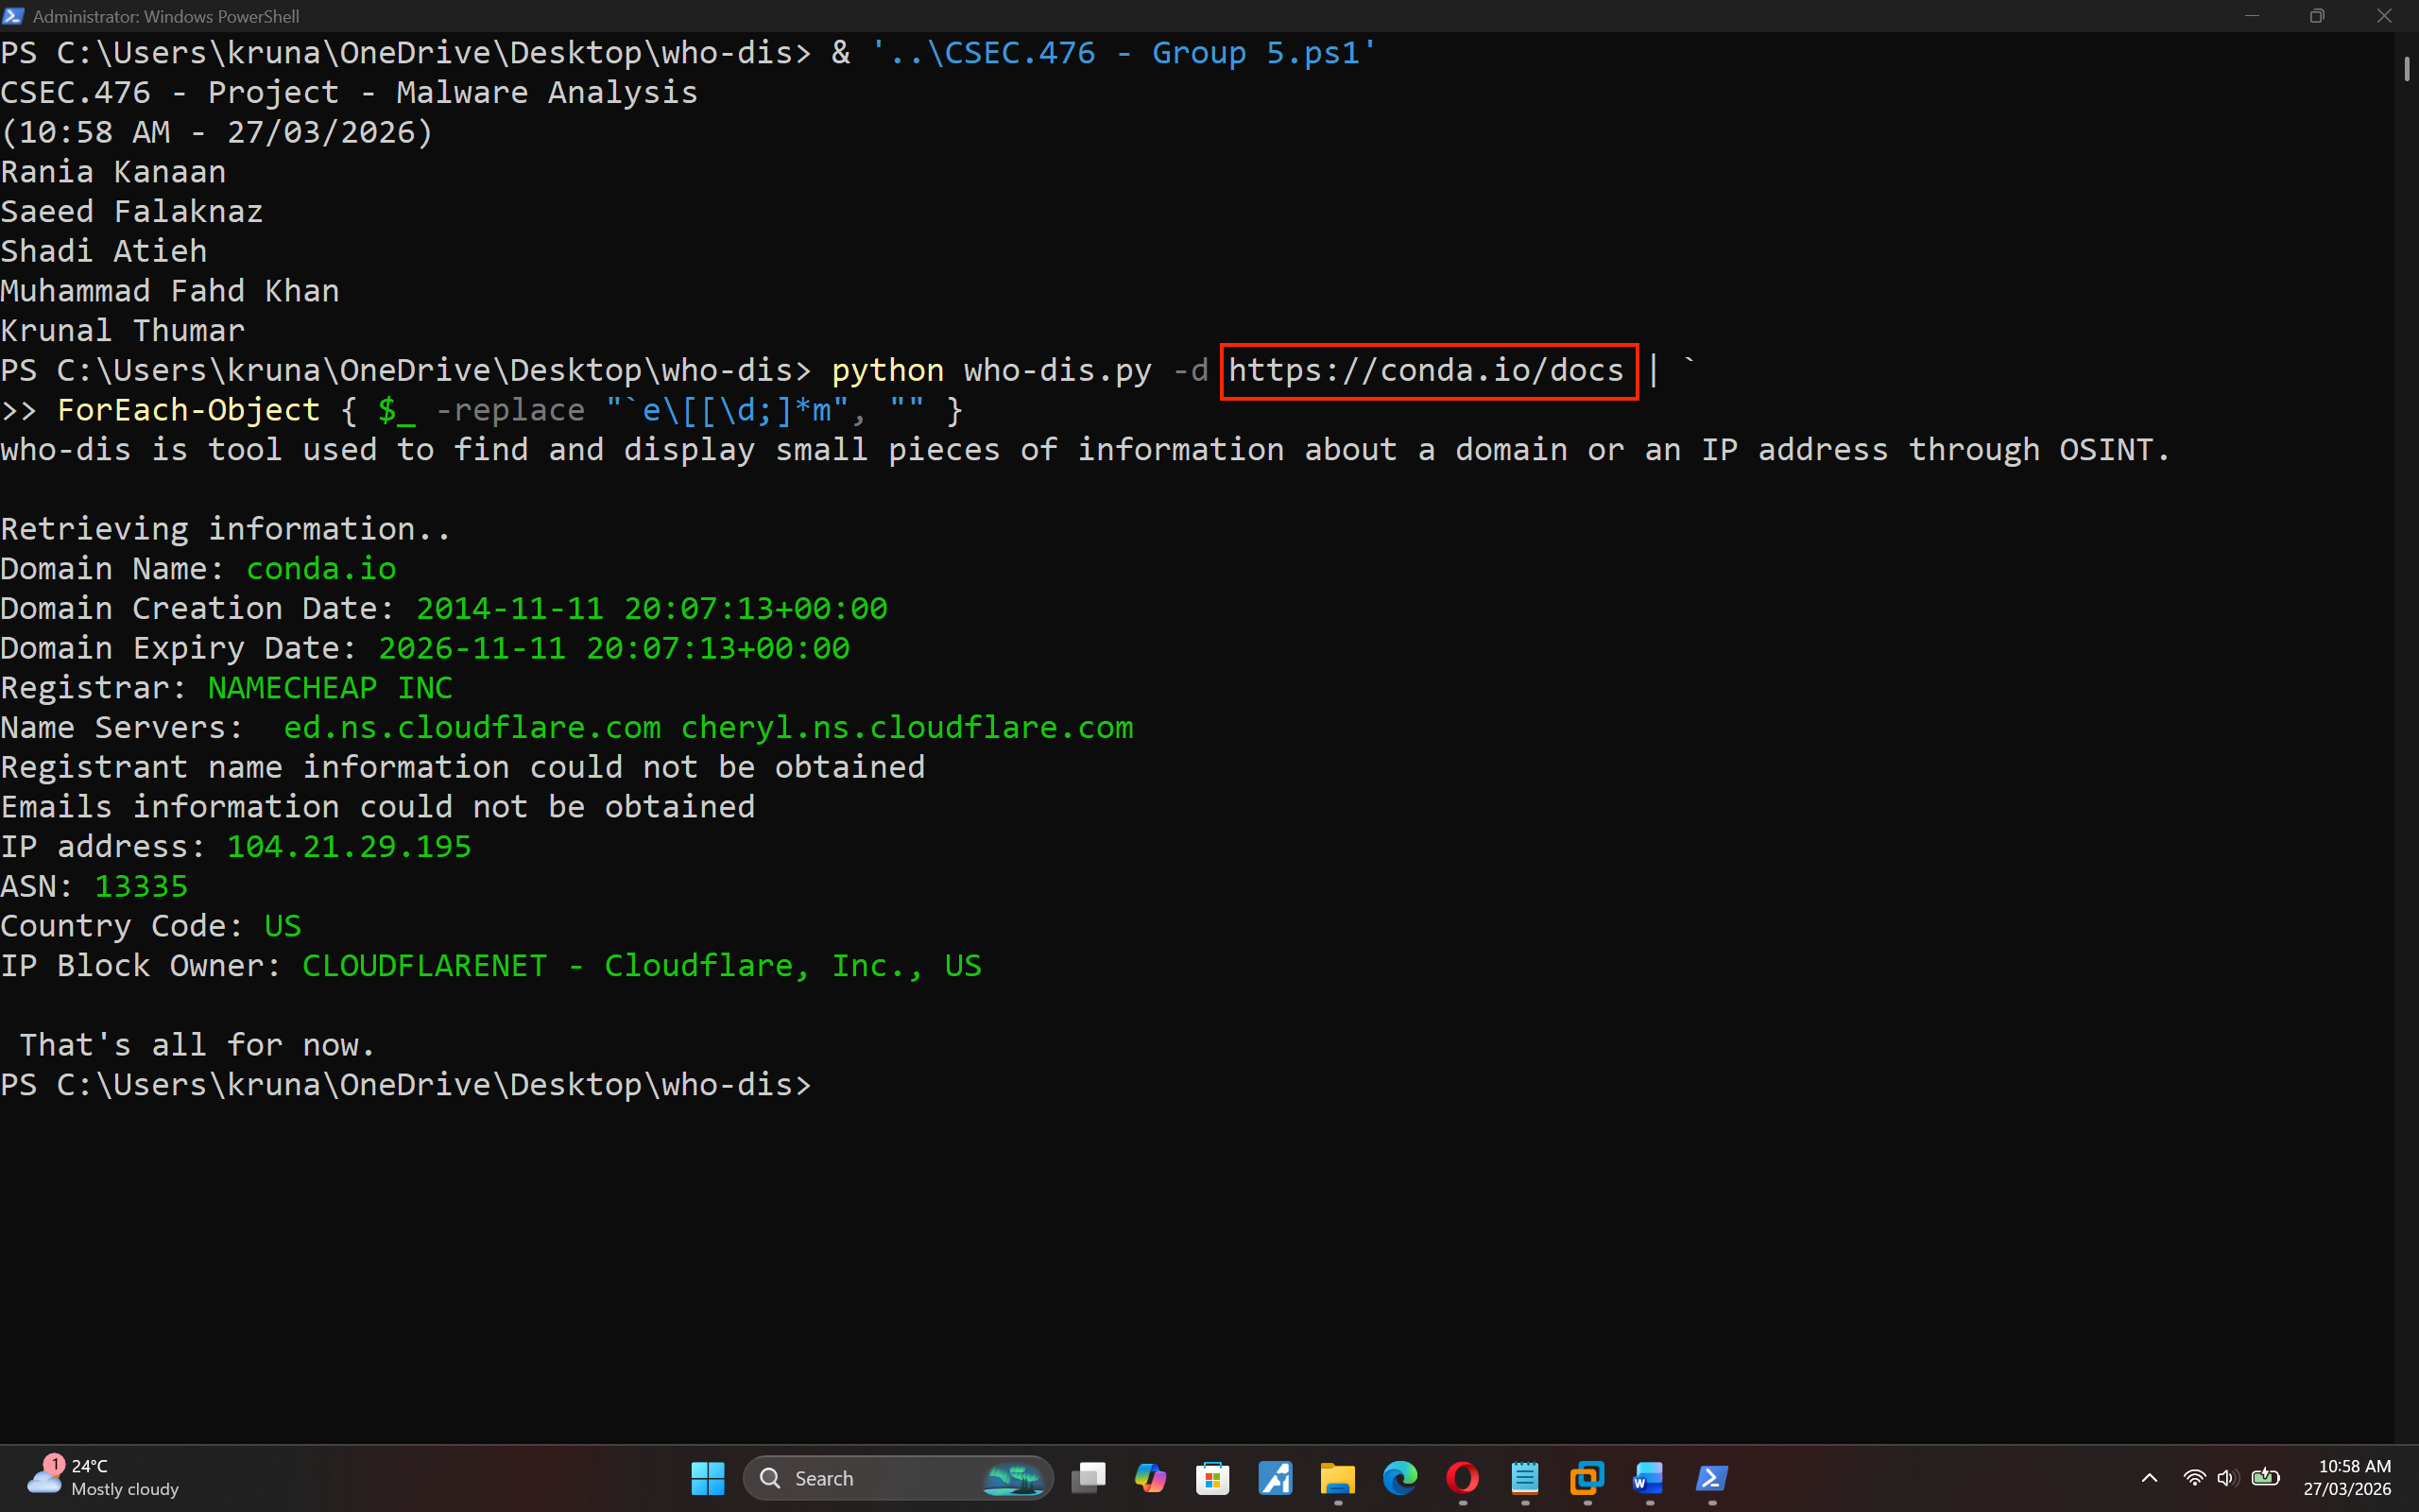This screenshot has height=1512, width=2419.
Task: Open File Explorer from taskbar
Action: (1336, 1477)
